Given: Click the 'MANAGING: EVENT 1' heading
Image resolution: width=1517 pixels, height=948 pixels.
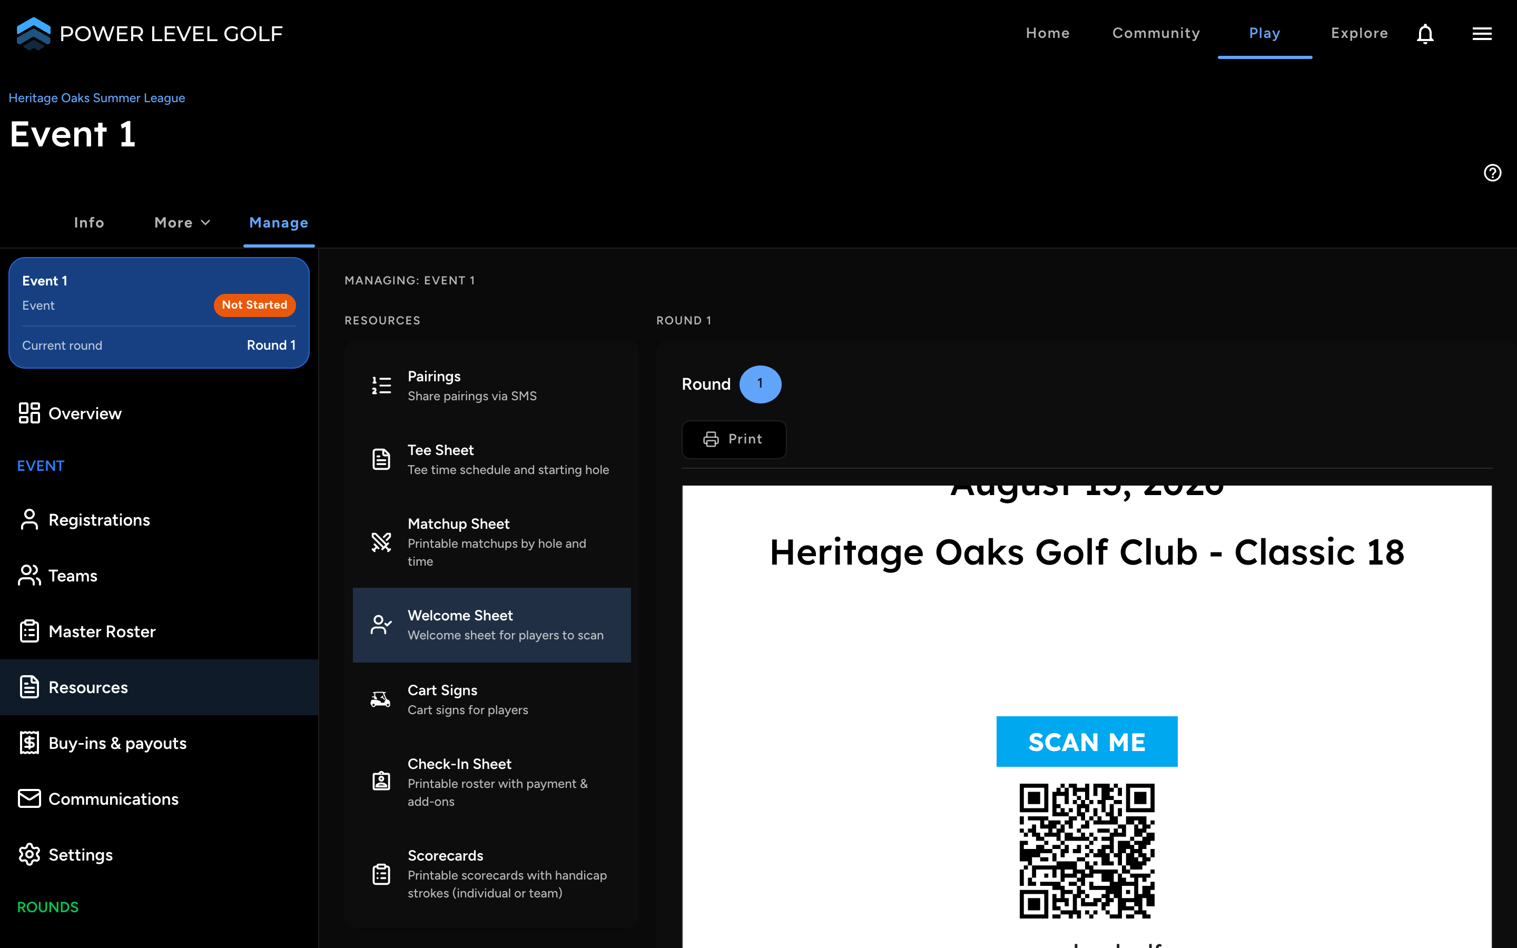Looking at the screenshot, I should click(x=410, y=280).
